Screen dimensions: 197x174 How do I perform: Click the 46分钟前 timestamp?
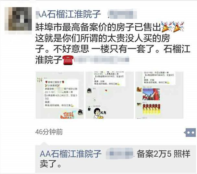pos(49,132)
